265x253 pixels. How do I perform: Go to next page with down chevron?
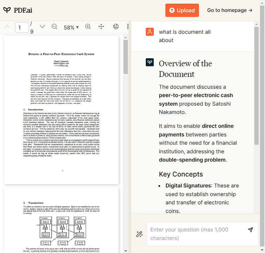pyautogui.click(x=42, y=27)
